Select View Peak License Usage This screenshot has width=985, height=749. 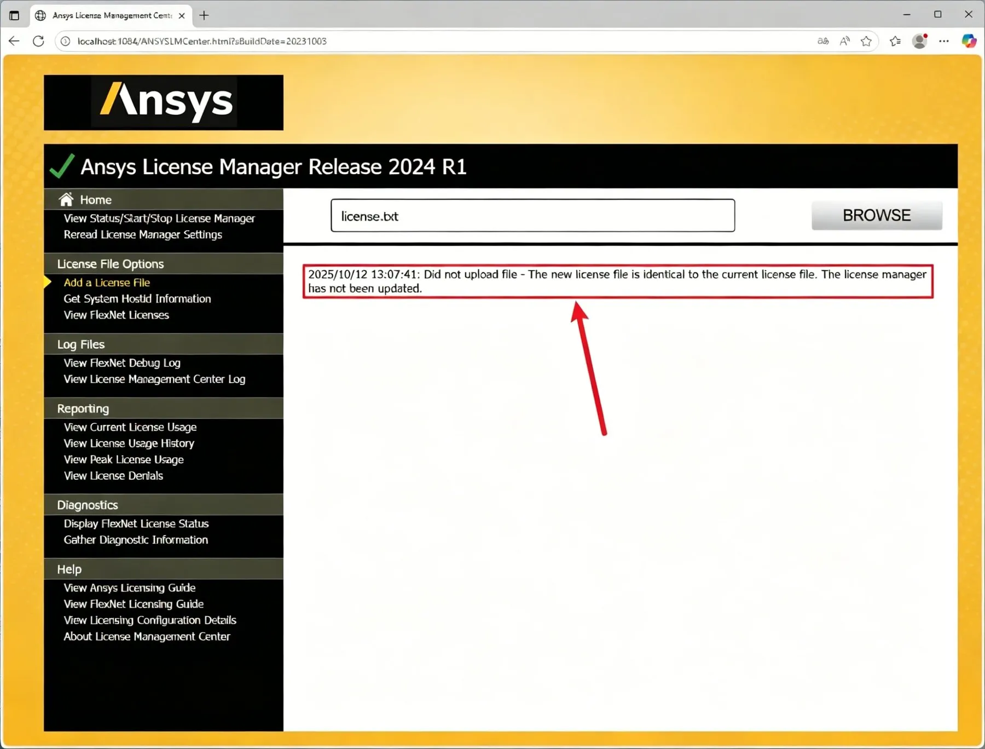click(124, 459)
